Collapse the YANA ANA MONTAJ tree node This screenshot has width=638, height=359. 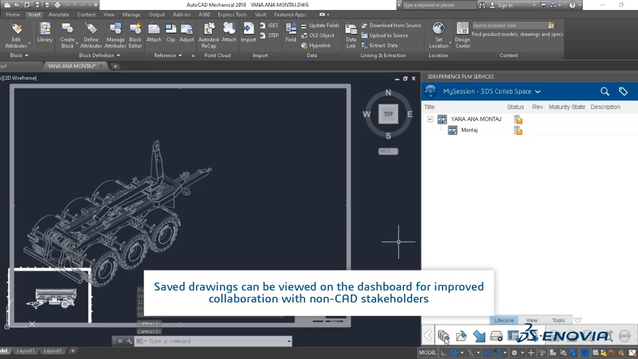click(430, 119)
